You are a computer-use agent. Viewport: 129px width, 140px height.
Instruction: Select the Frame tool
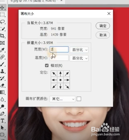(x=2, y=43)
